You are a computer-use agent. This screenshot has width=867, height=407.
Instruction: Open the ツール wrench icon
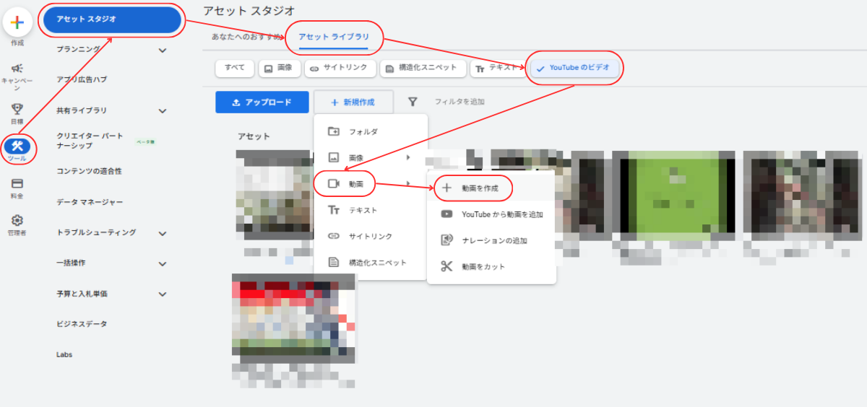coord(17,146)
